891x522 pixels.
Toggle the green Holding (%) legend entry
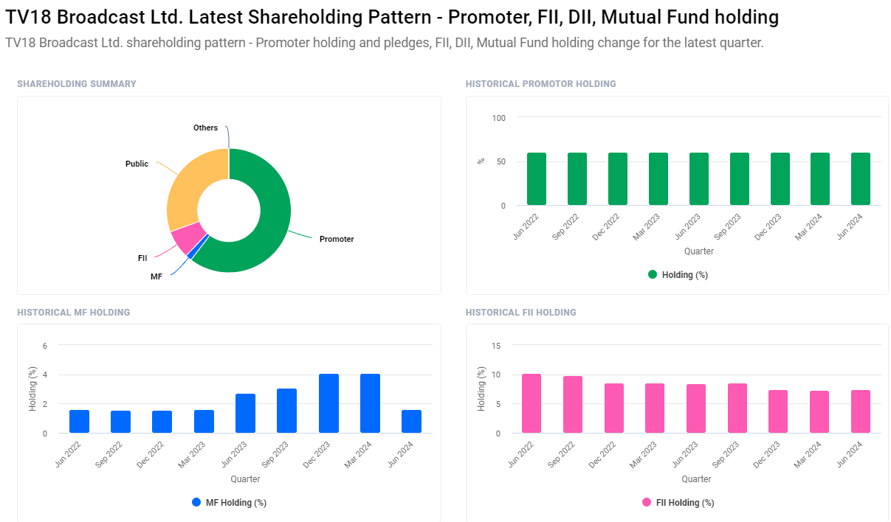click(678, 274)
